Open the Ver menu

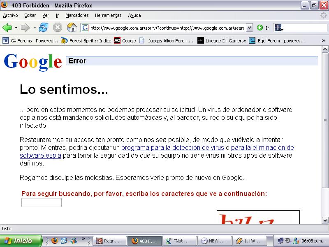coord(46,15)
